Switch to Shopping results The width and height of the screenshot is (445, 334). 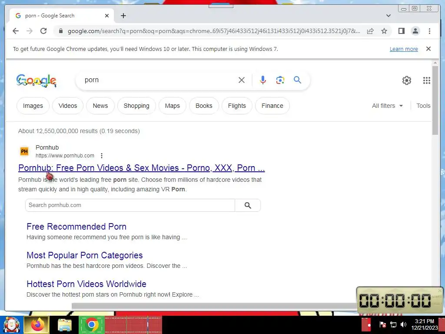tap(136, 106)
